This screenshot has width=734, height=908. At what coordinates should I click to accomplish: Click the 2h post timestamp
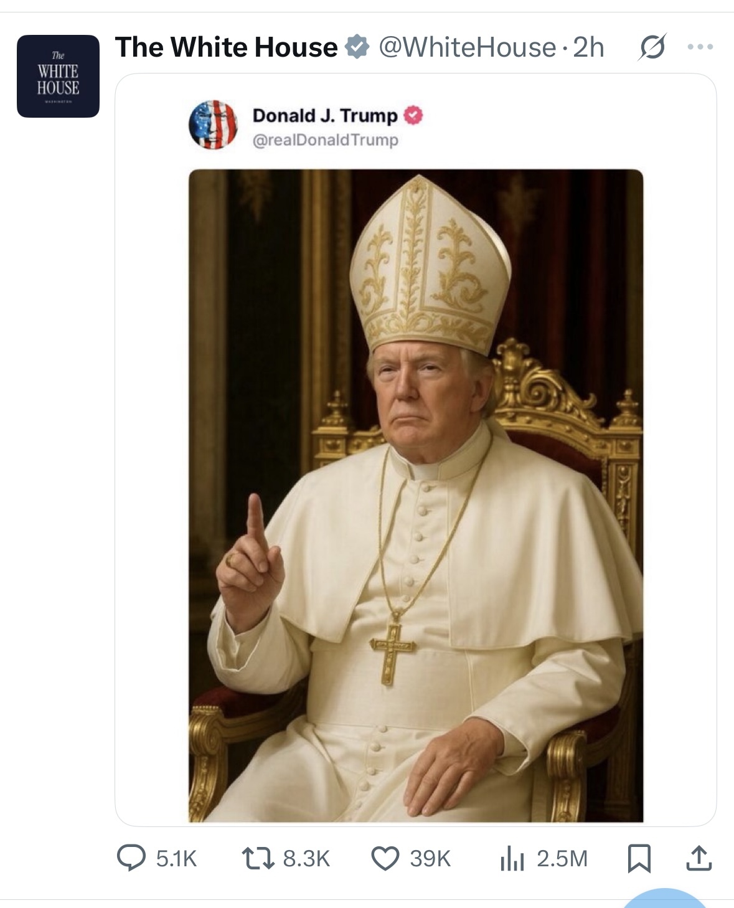coord(588,47)
